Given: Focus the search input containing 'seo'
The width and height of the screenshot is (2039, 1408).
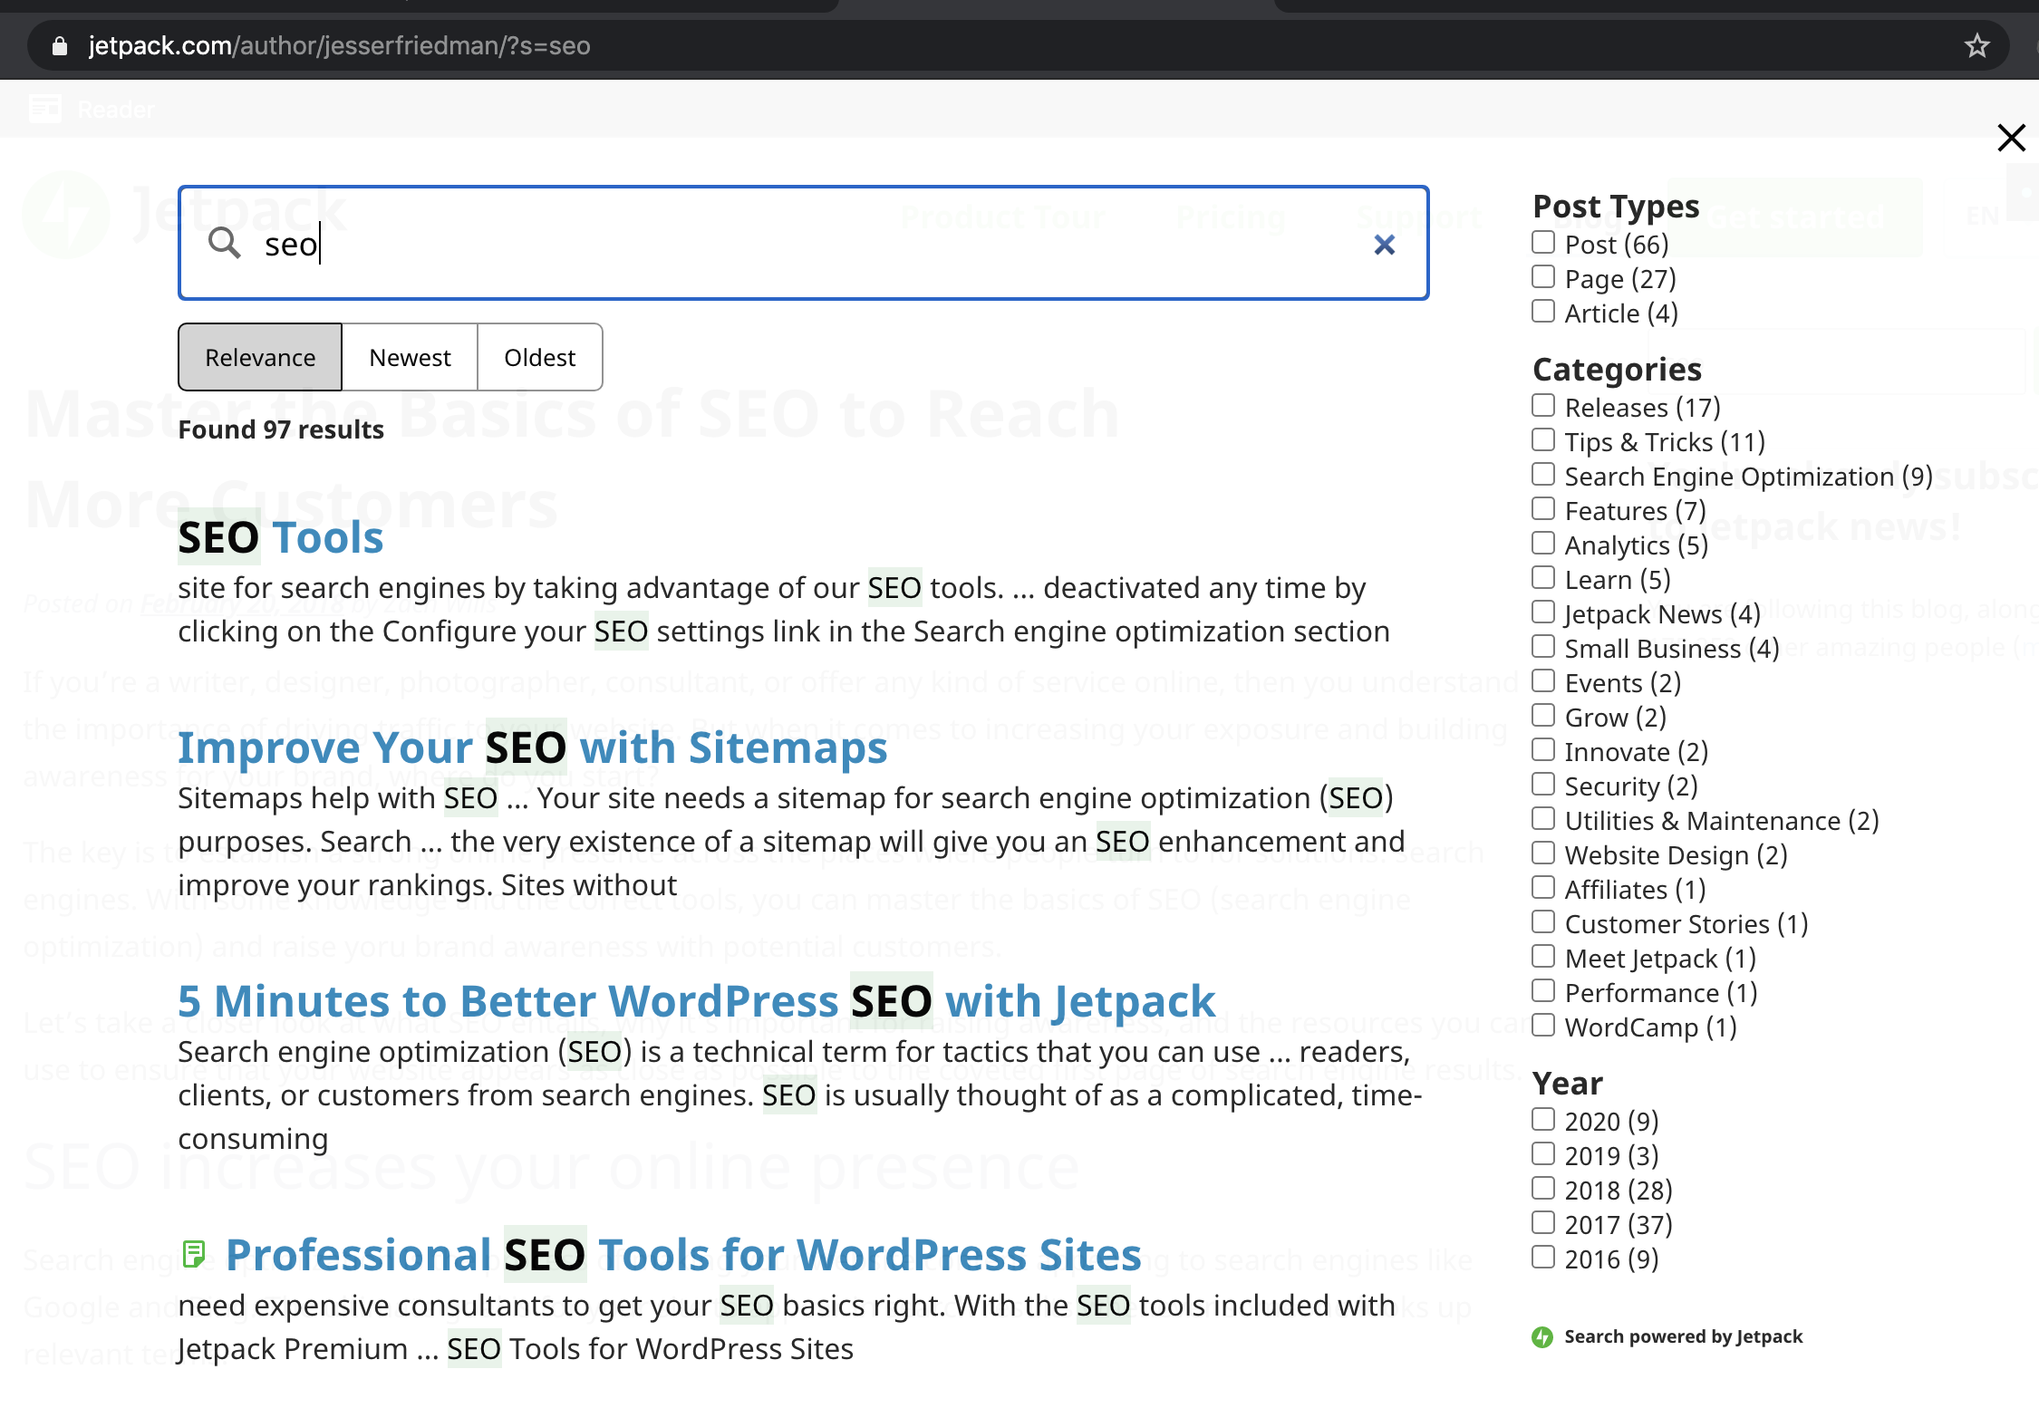Looking at the screenshot, I should point(803,244).
